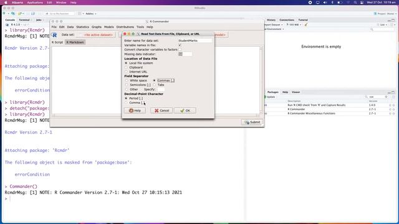Click the Bluetooth icon in menu bar
Image resolution: width=399 pixels, height=224 pixels.
[x=332, y=2]
